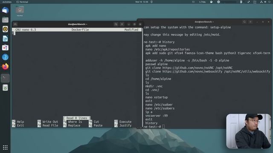Click the adduser alpine history line
The width and height of the screenshot is (273, 153).
(x=187, y=60)
